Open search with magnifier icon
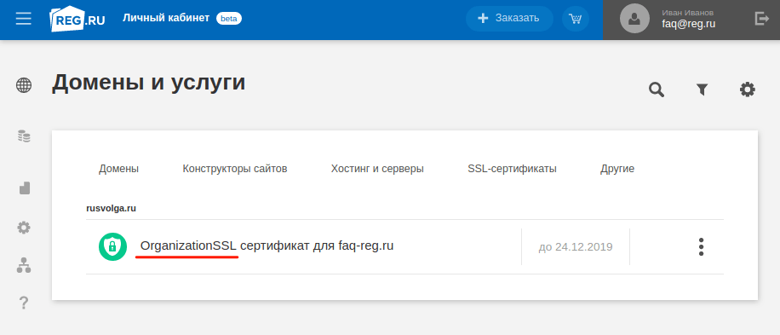 (x=657, y=90)
